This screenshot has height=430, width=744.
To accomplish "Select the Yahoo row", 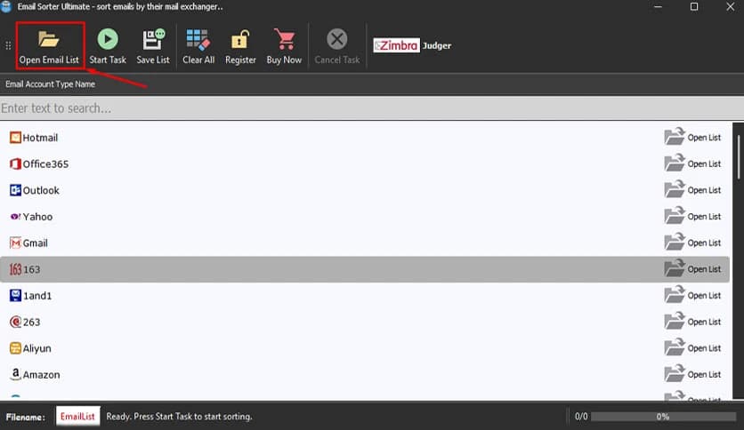I will (x=364, y=217).
